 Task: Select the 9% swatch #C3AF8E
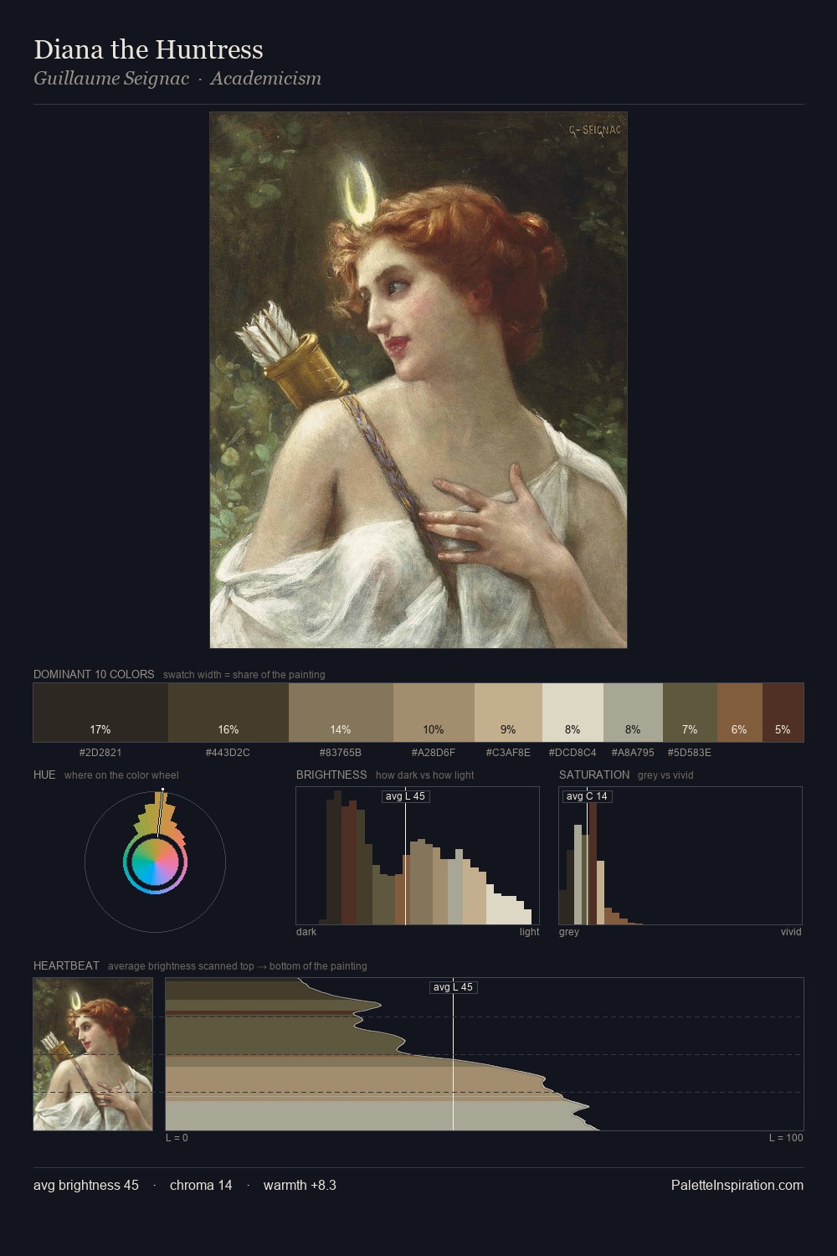point(508,713)
